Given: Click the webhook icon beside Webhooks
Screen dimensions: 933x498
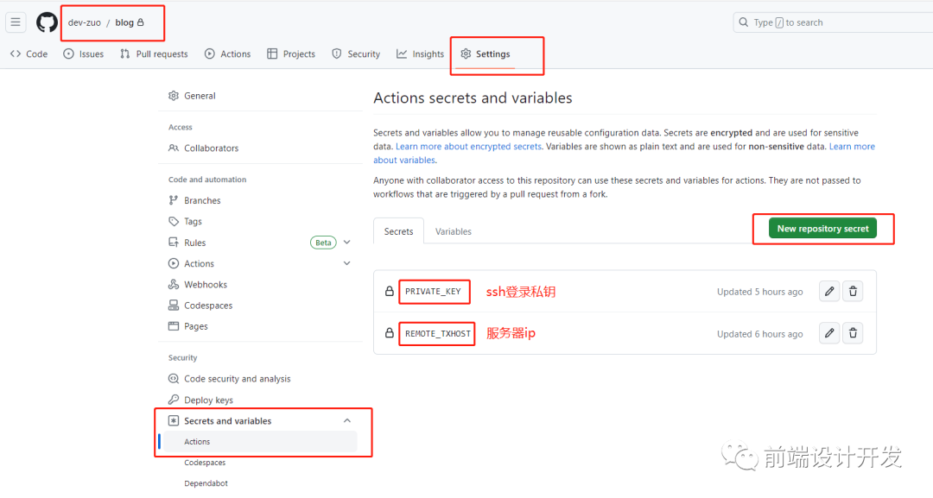Looking at the screenshot, I should click(x=173, y=284).
